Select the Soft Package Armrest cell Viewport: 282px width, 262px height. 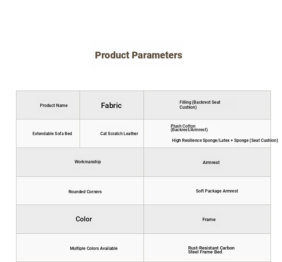(207, 191)
